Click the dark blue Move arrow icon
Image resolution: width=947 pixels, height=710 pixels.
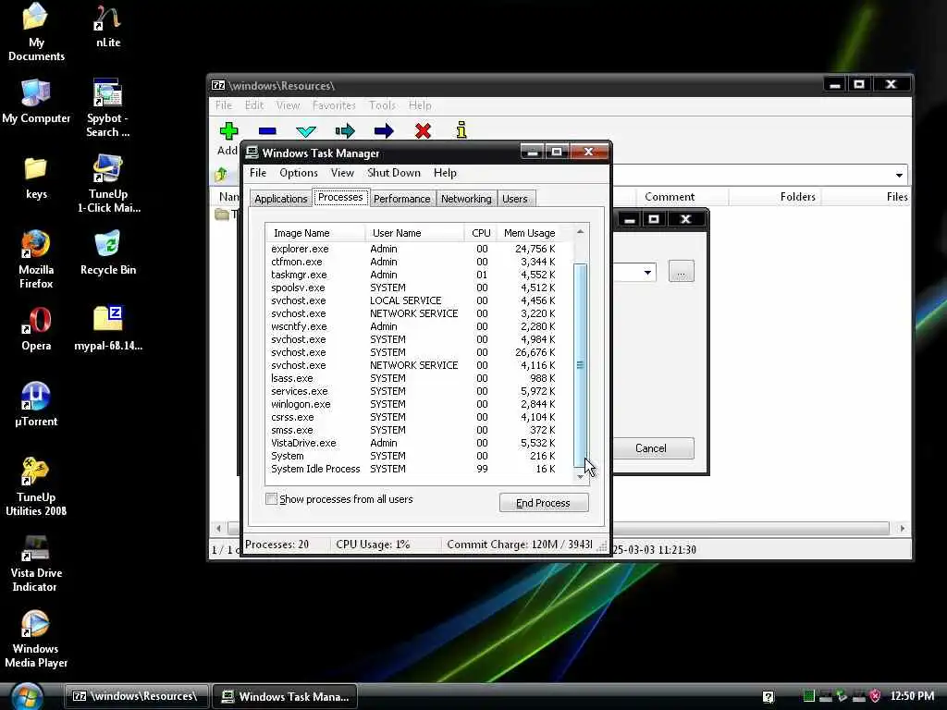click(x=384, y=131)
